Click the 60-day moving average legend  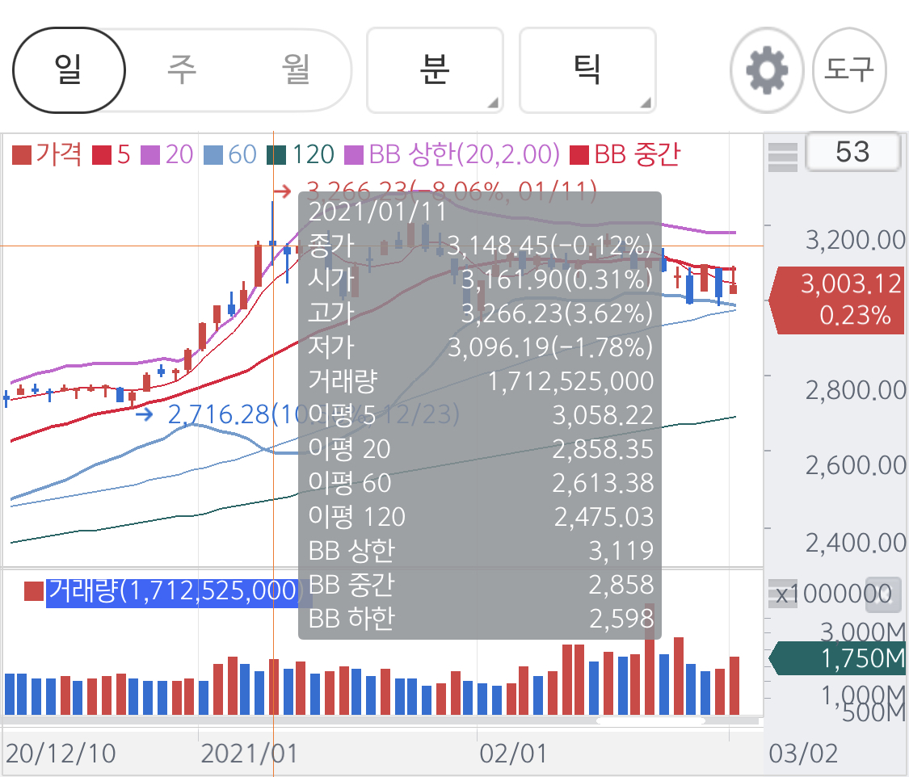click(x=230, y=155)
